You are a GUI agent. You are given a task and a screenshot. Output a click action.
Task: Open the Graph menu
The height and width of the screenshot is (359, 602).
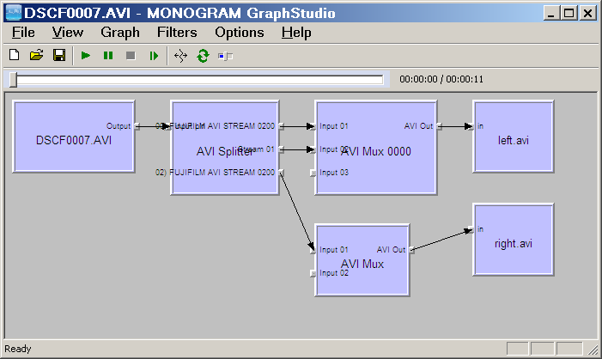point(120,33)
